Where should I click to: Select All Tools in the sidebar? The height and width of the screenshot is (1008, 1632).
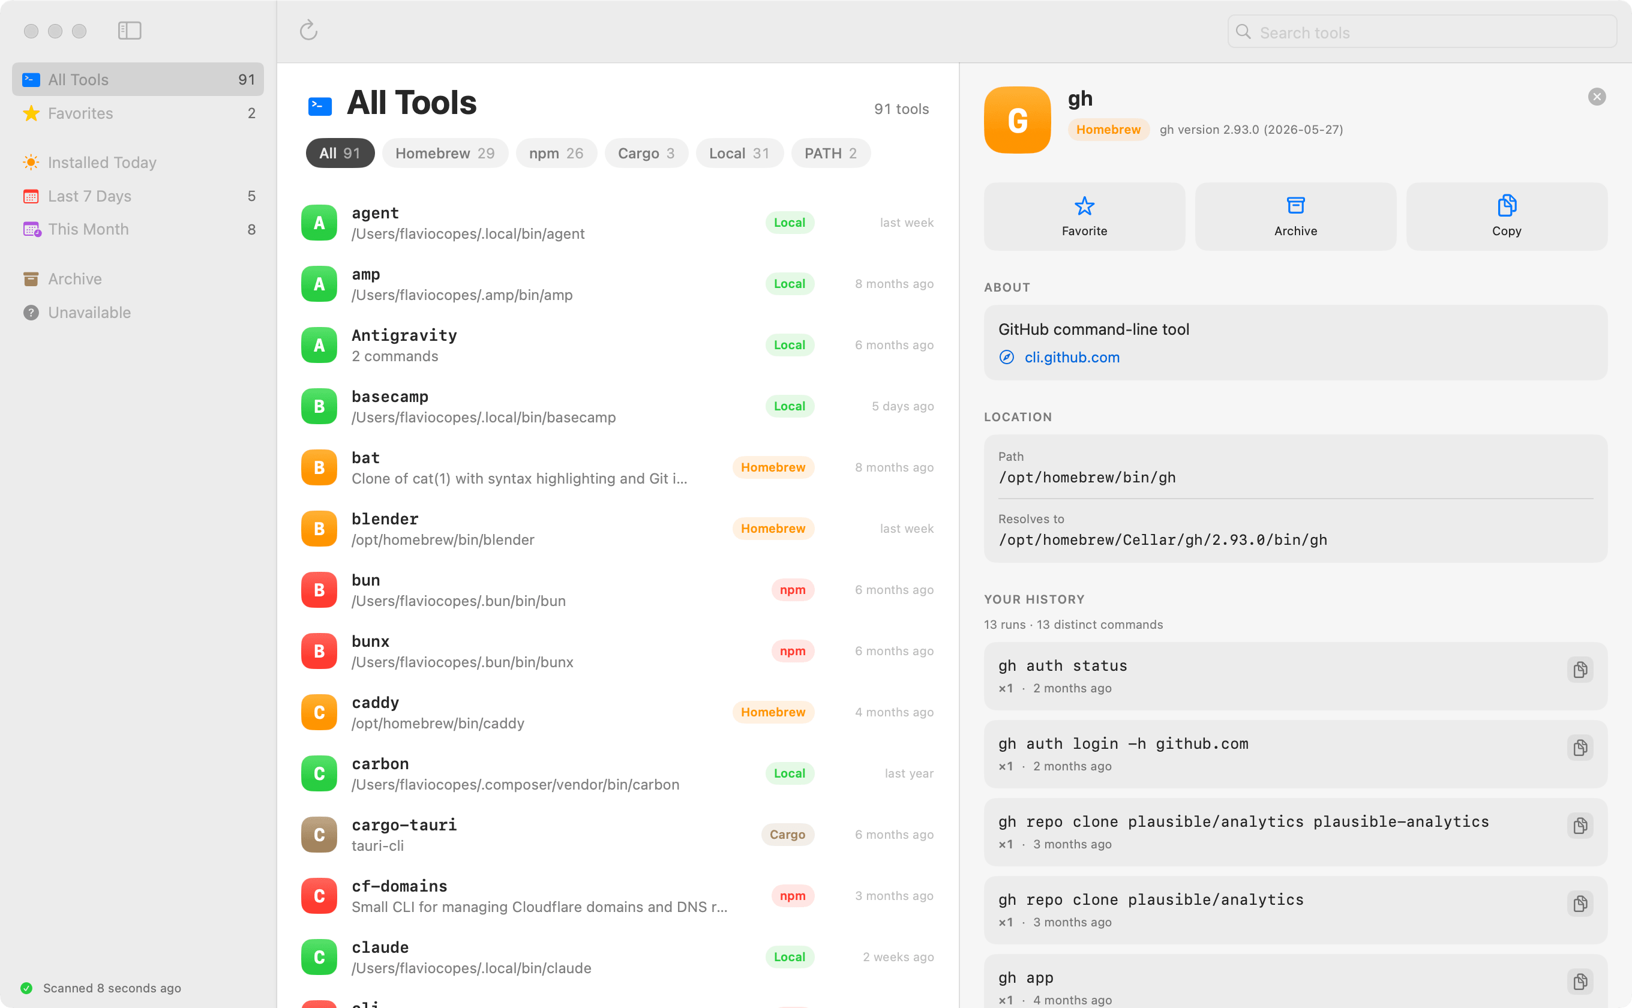pyautogui.click(x=138, y=79)
